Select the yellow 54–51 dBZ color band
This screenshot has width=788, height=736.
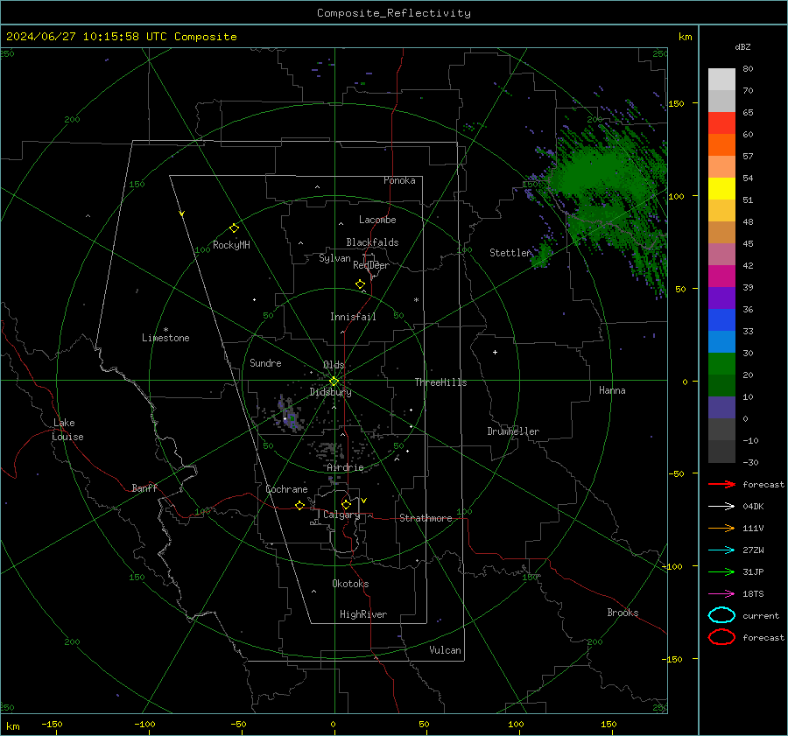tap(721, 188)
